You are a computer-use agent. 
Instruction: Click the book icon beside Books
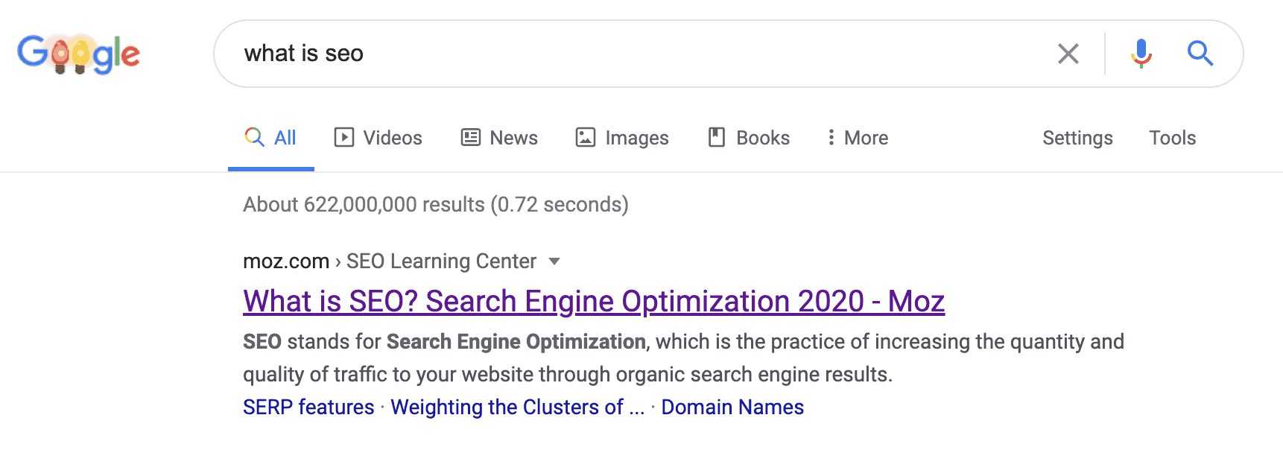coord(717,137)
